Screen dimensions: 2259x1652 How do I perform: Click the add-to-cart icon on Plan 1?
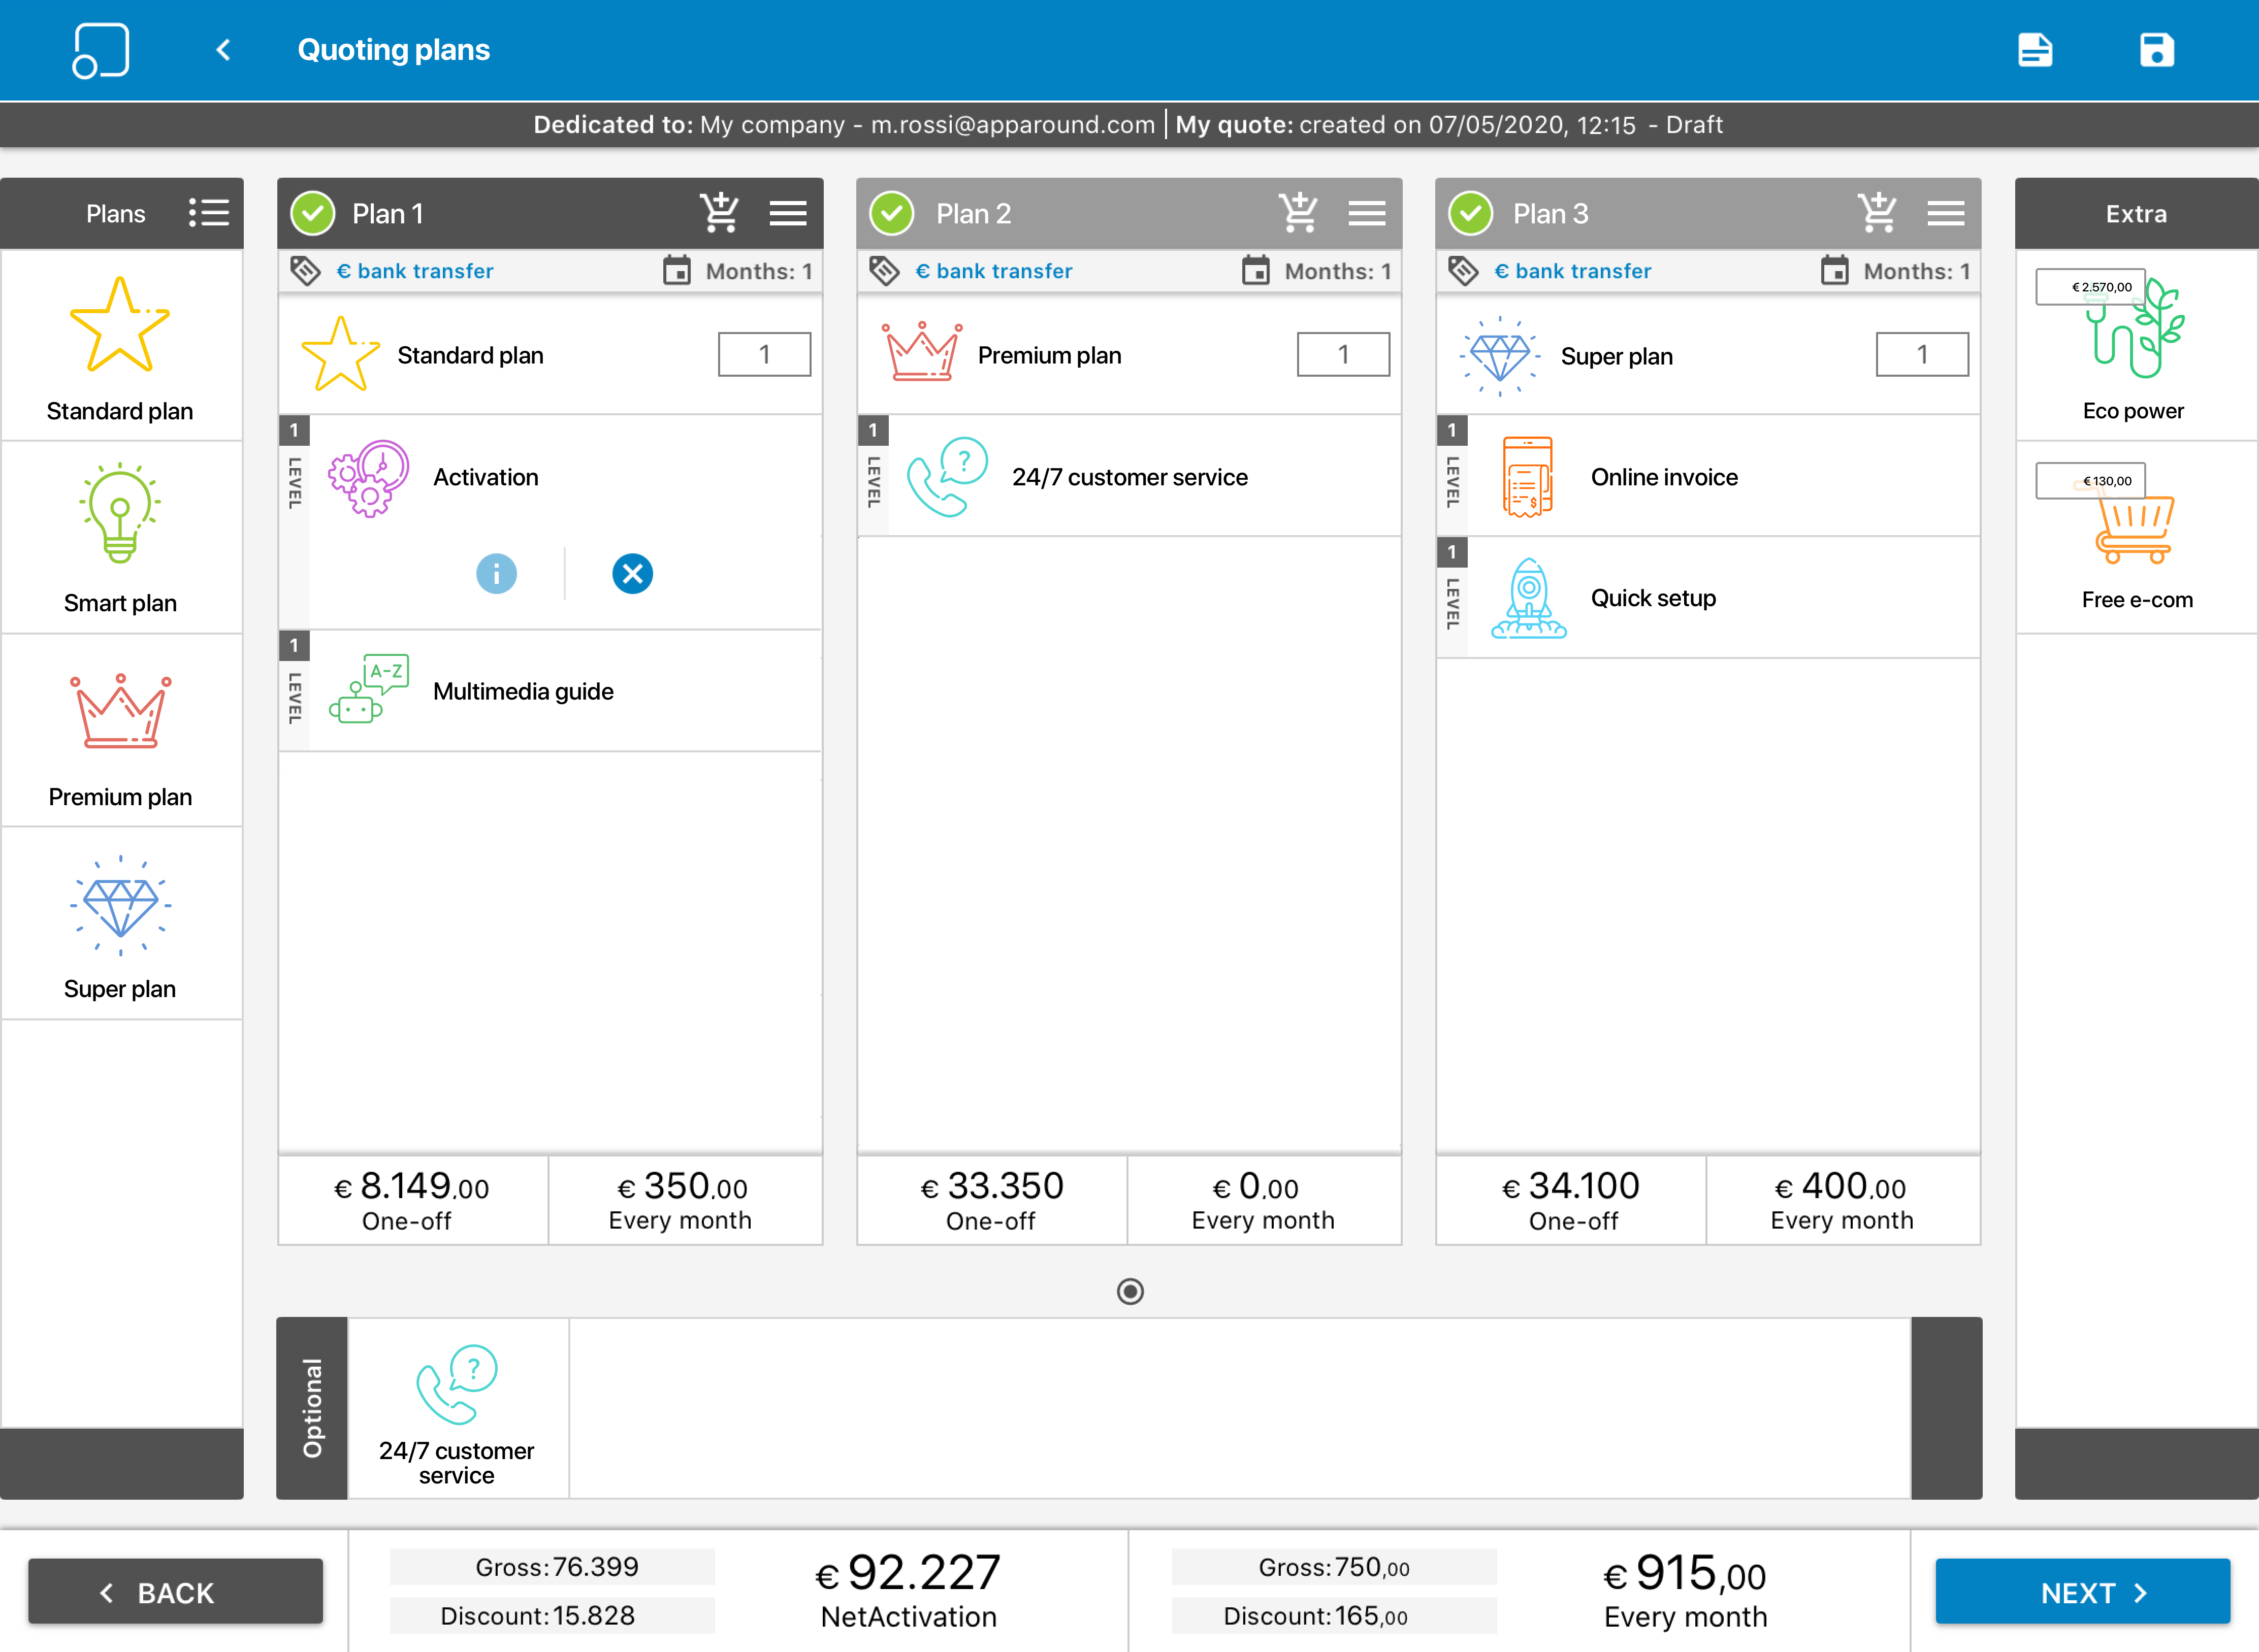click(720, 212)
